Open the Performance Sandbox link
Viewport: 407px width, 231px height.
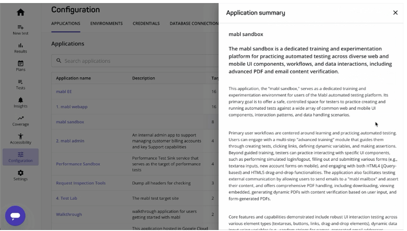78,164
